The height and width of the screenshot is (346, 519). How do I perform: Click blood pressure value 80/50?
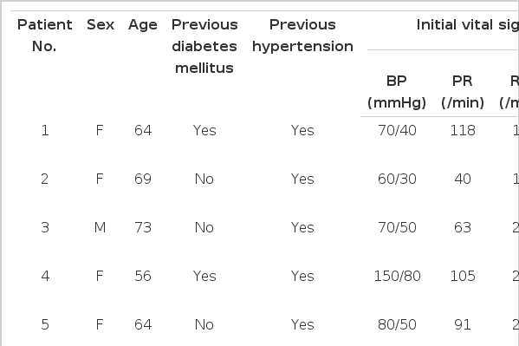(x=397, y=325)
